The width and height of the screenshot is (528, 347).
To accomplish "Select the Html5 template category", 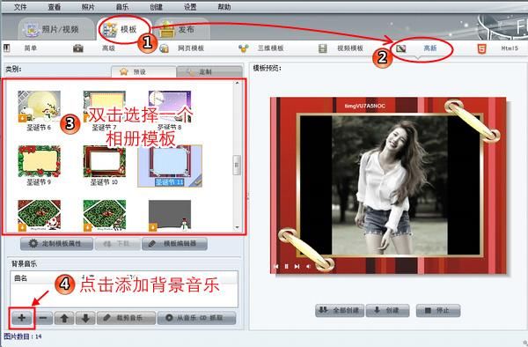I will [x=498, y=48].
